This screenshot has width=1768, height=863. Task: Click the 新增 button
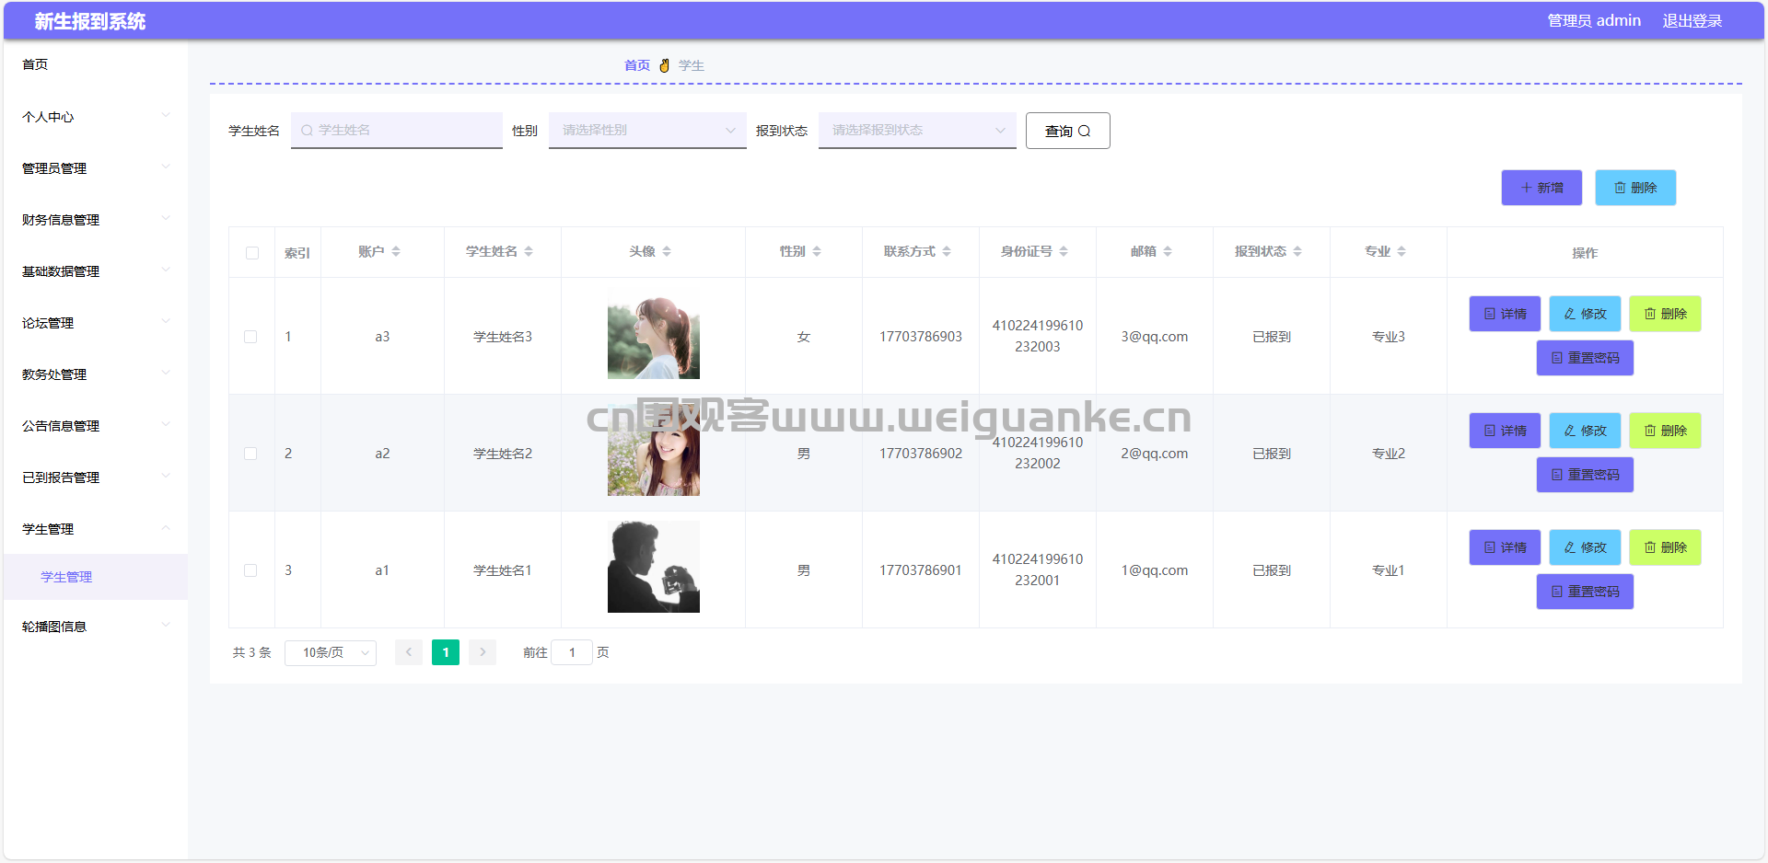(x=1541, y=188)
